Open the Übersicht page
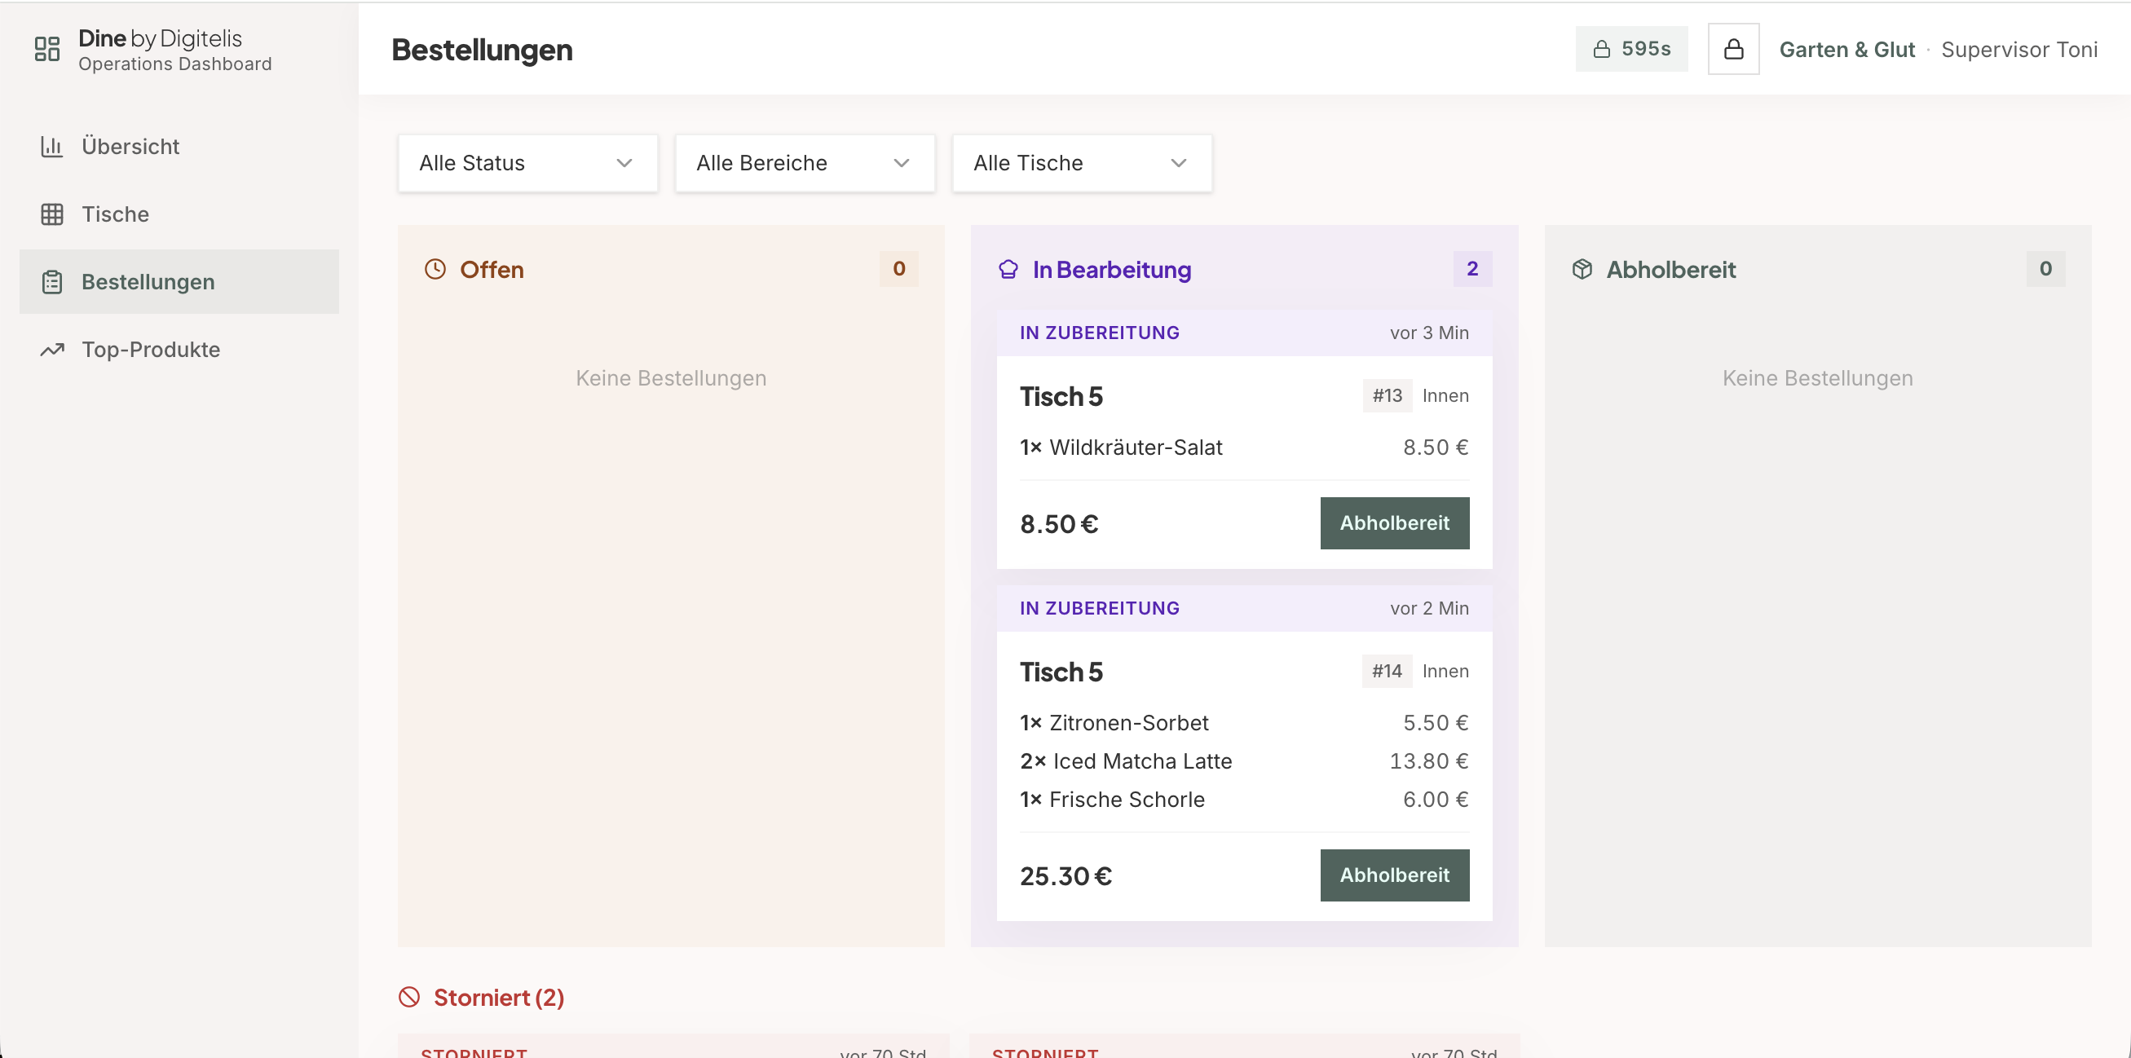Viewport: 2131px width, 1058px height. coord(179,147)
